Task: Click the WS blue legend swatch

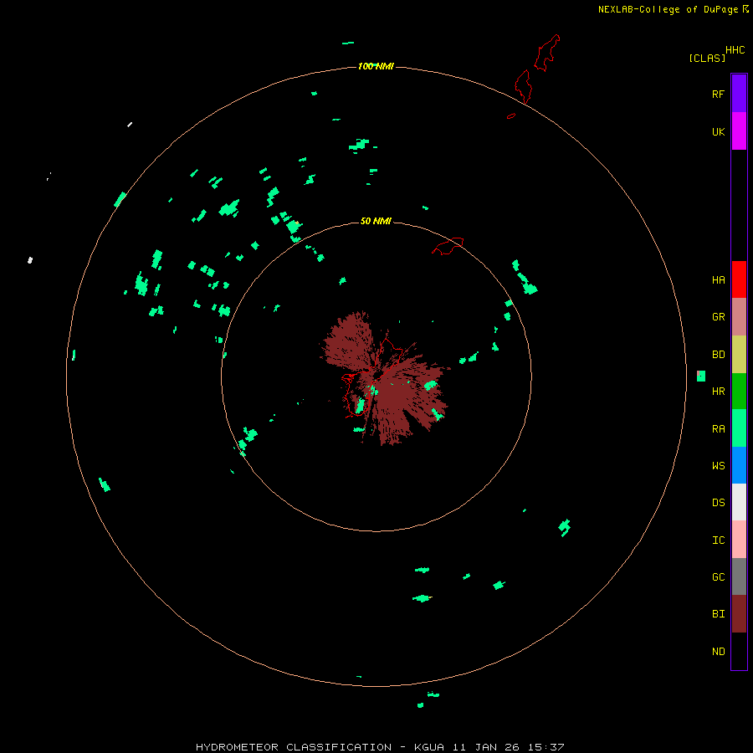Action: [739, 465]
